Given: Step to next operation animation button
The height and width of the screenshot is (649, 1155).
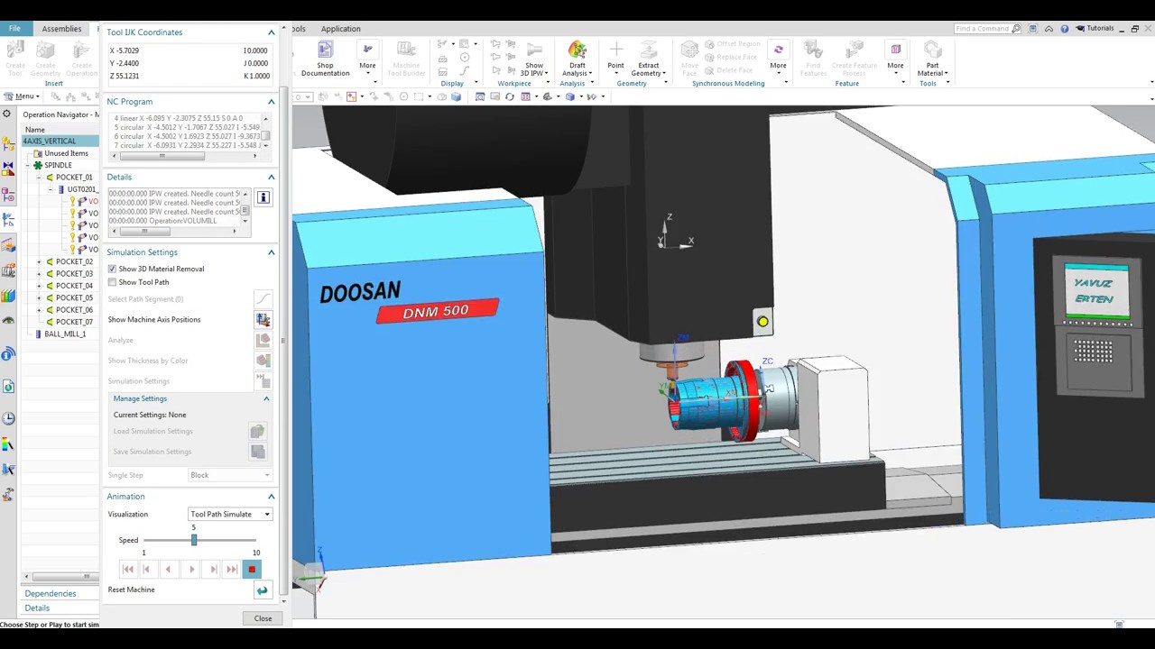Looking at the screenshot, I should point(213,569).
